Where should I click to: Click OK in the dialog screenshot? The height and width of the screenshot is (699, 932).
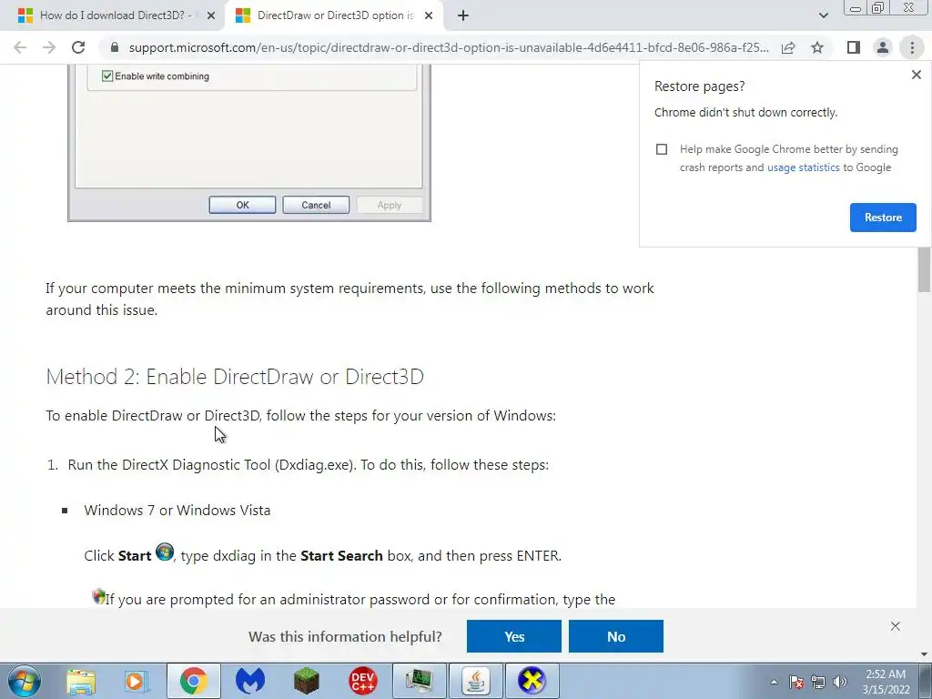pyautogui.click(x=242, y=205)
